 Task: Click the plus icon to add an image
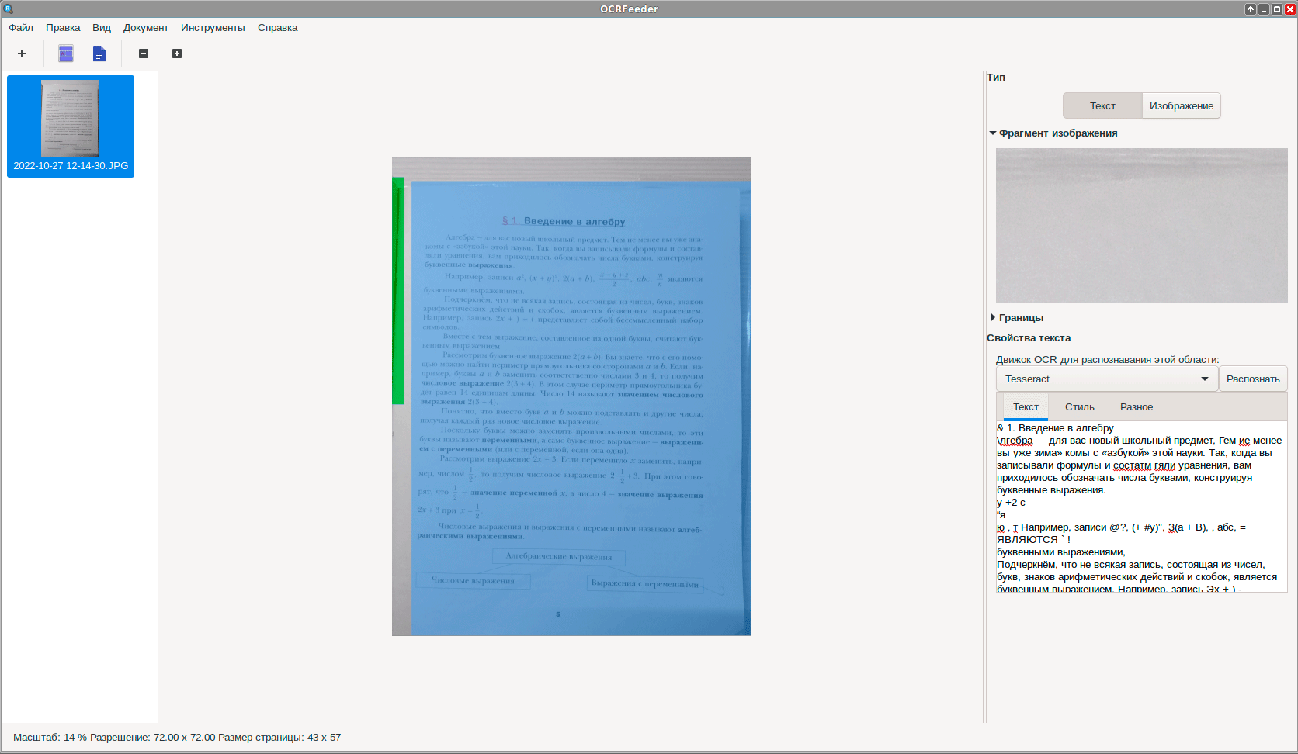click(22, 54)
